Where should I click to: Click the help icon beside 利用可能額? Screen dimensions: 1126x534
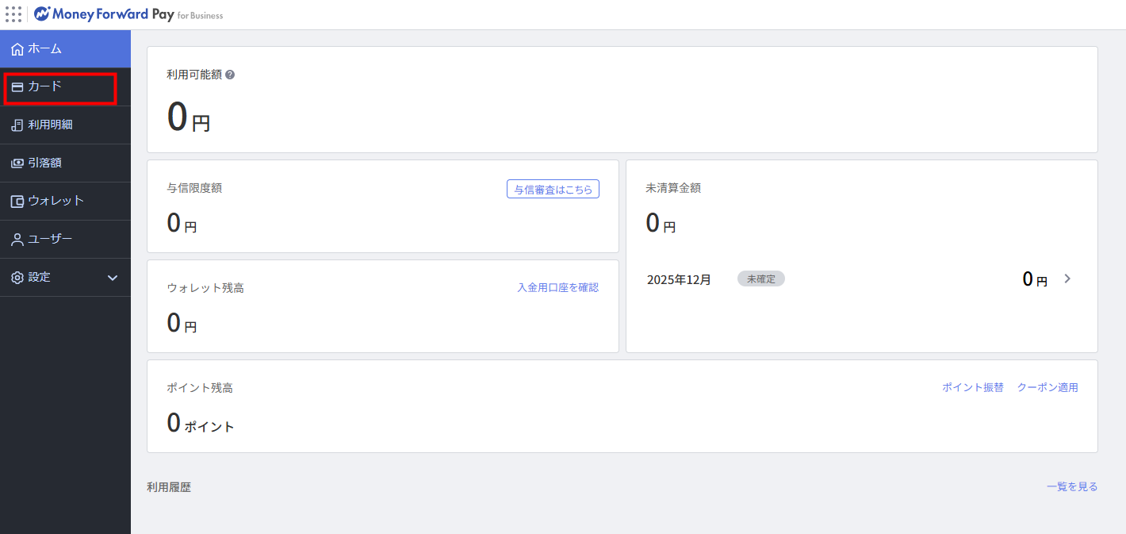click(x=230, y=75)
